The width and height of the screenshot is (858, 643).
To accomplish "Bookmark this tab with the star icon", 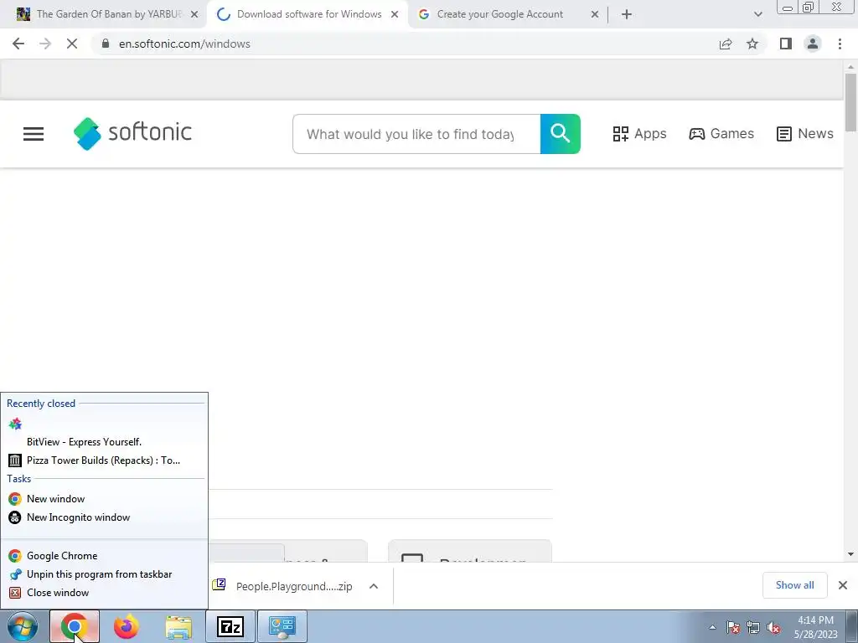I will pyautogui.click(x=752, y=44).
